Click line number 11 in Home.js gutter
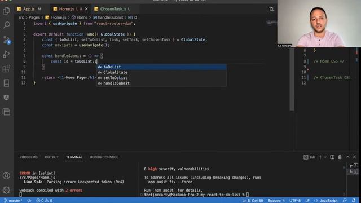Screen dimensions: 361x203 24,78
